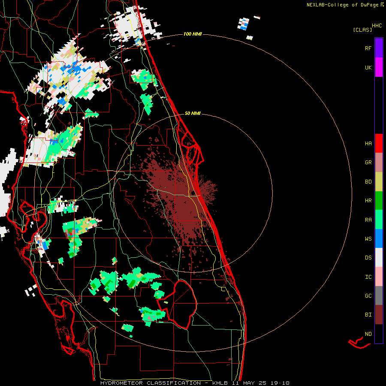Click the IC pink legend swatch
The width and height of the screenshot is (386, 386).
pyautogui.click(x=379, y=277)
